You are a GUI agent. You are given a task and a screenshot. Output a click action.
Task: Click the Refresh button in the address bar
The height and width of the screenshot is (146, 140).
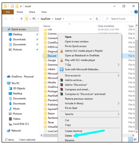click(x=97, y=19)
